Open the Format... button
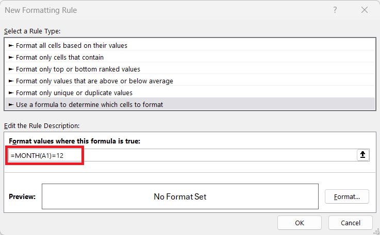 point(347,196)
